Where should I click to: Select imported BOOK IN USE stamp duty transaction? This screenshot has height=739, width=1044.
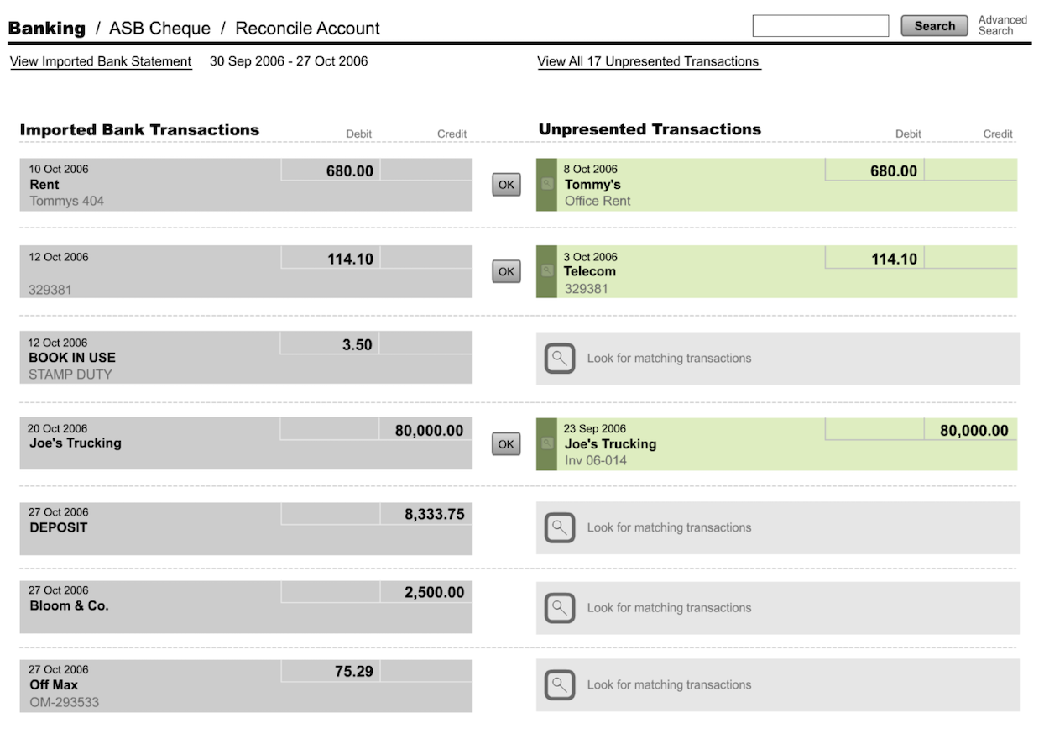(246, 358)
